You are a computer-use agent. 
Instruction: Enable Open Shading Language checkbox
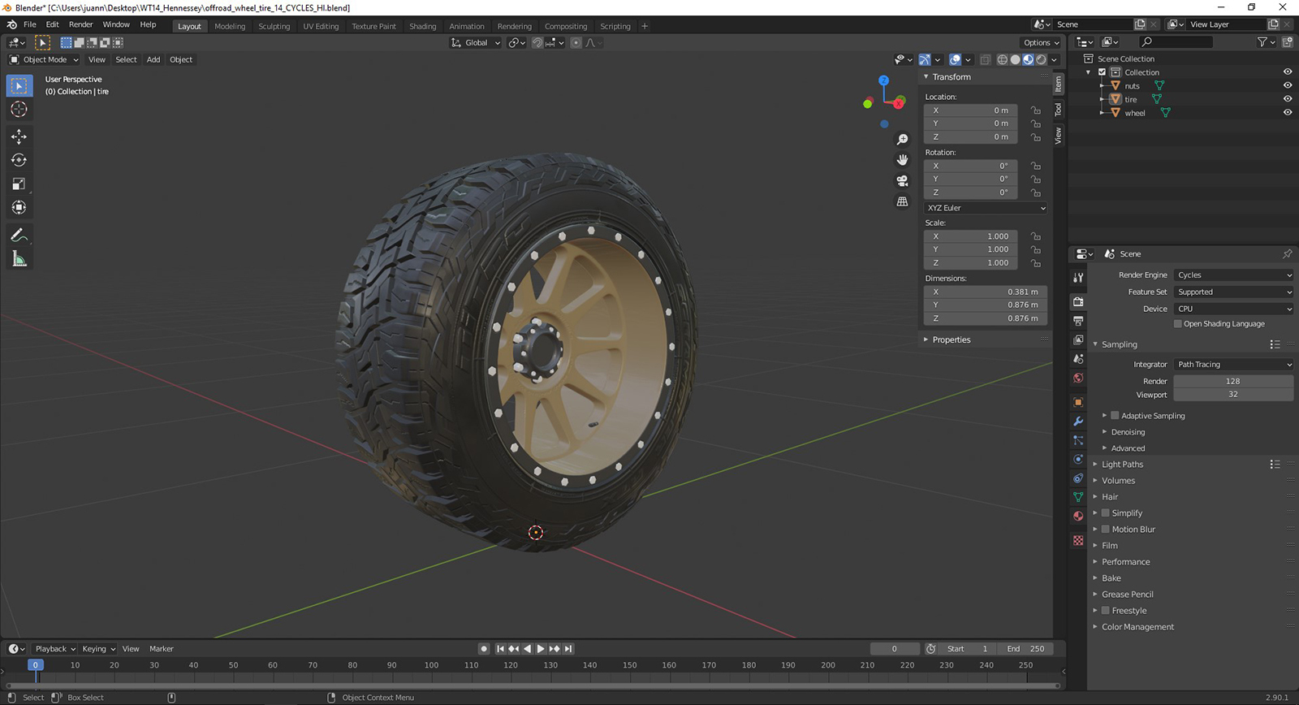tap(1178, 324)
